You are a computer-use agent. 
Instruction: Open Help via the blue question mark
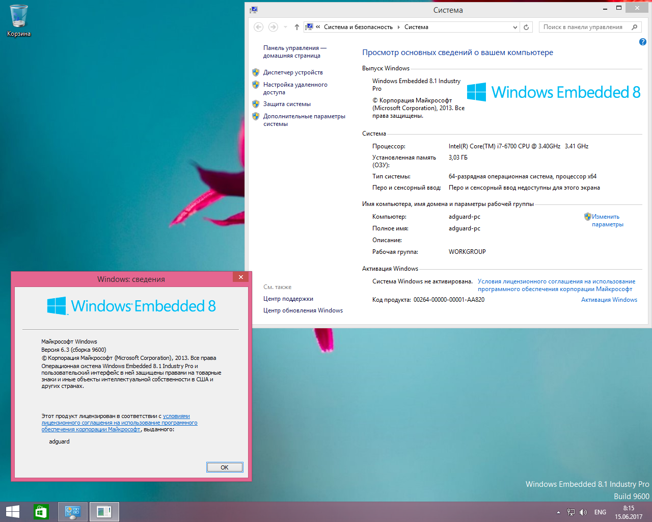click(x=642, y=42)
